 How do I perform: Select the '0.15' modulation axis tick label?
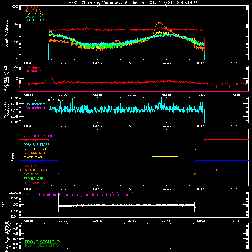14,104
